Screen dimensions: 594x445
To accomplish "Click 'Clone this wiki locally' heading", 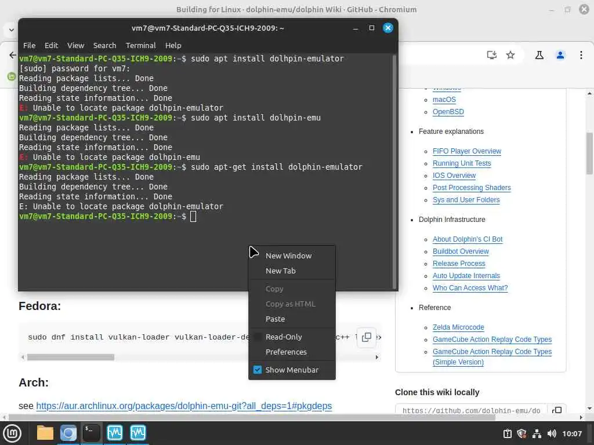I will [437, 392].
